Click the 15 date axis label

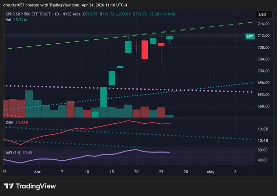[112, 172]
